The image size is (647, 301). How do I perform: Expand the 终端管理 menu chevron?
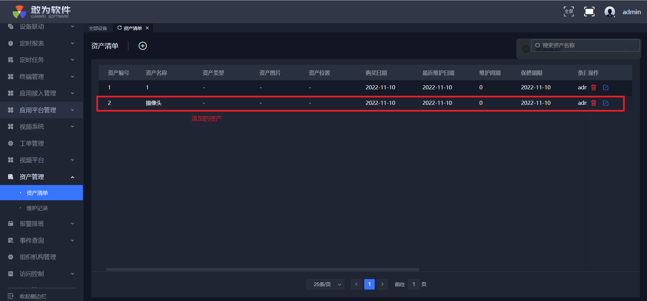[72, 77]
